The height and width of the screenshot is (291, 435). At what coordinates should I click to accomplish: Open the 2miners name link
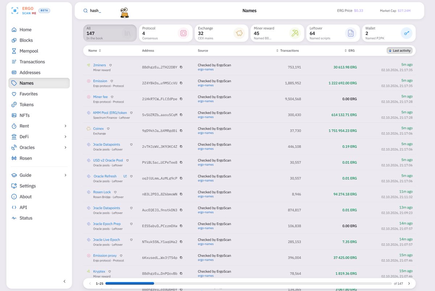tap(99, 65)
